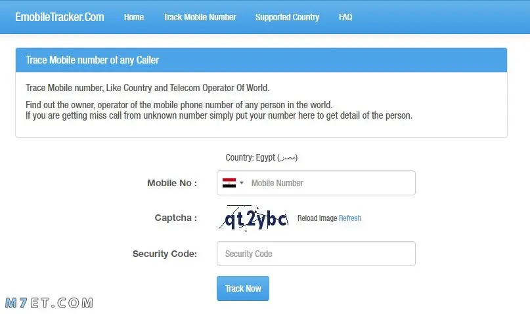Image resolution: width=530 pixels, height=314 pixels.
Task: Click the Country: Egypt label
Action: 261,157
